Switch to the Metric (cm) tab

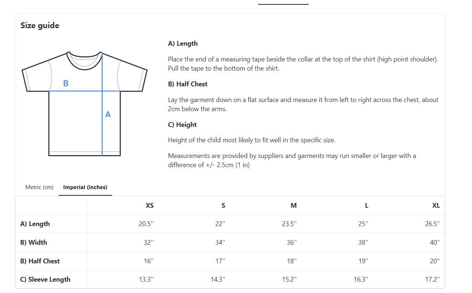pos(39,187)
